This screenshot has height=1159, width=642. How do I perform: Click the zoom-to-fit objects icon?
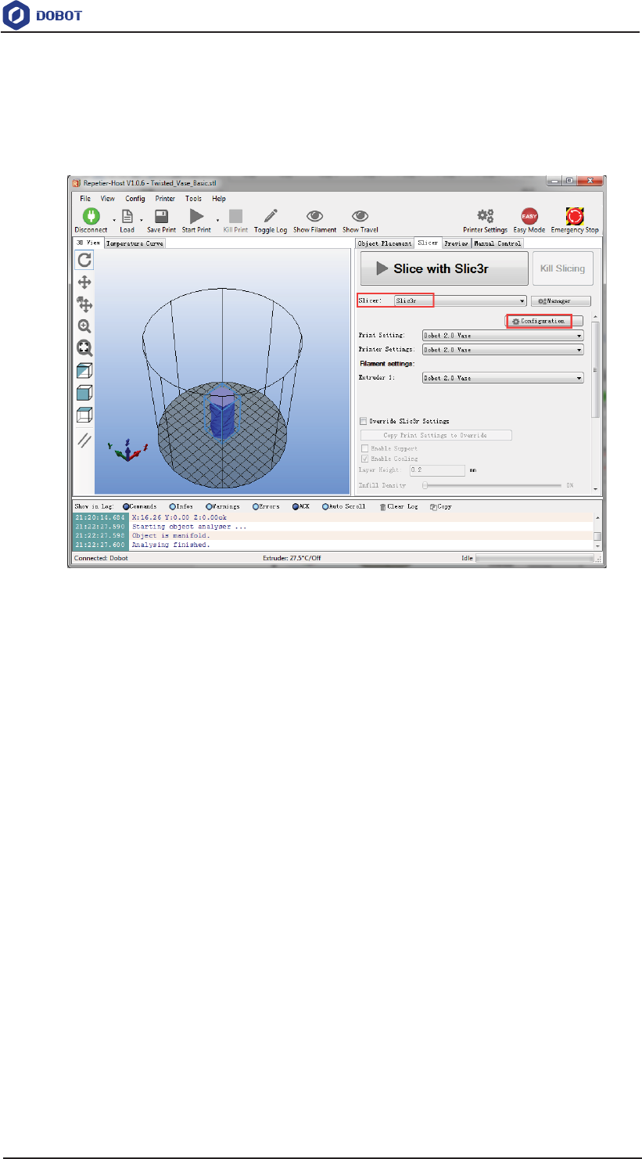84,348
